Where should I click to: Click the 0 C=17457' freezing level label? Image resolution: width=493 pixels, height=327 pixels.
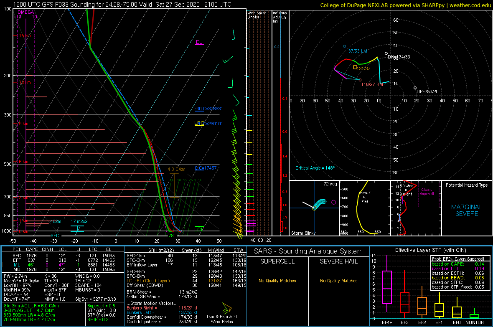pos(206,168)
